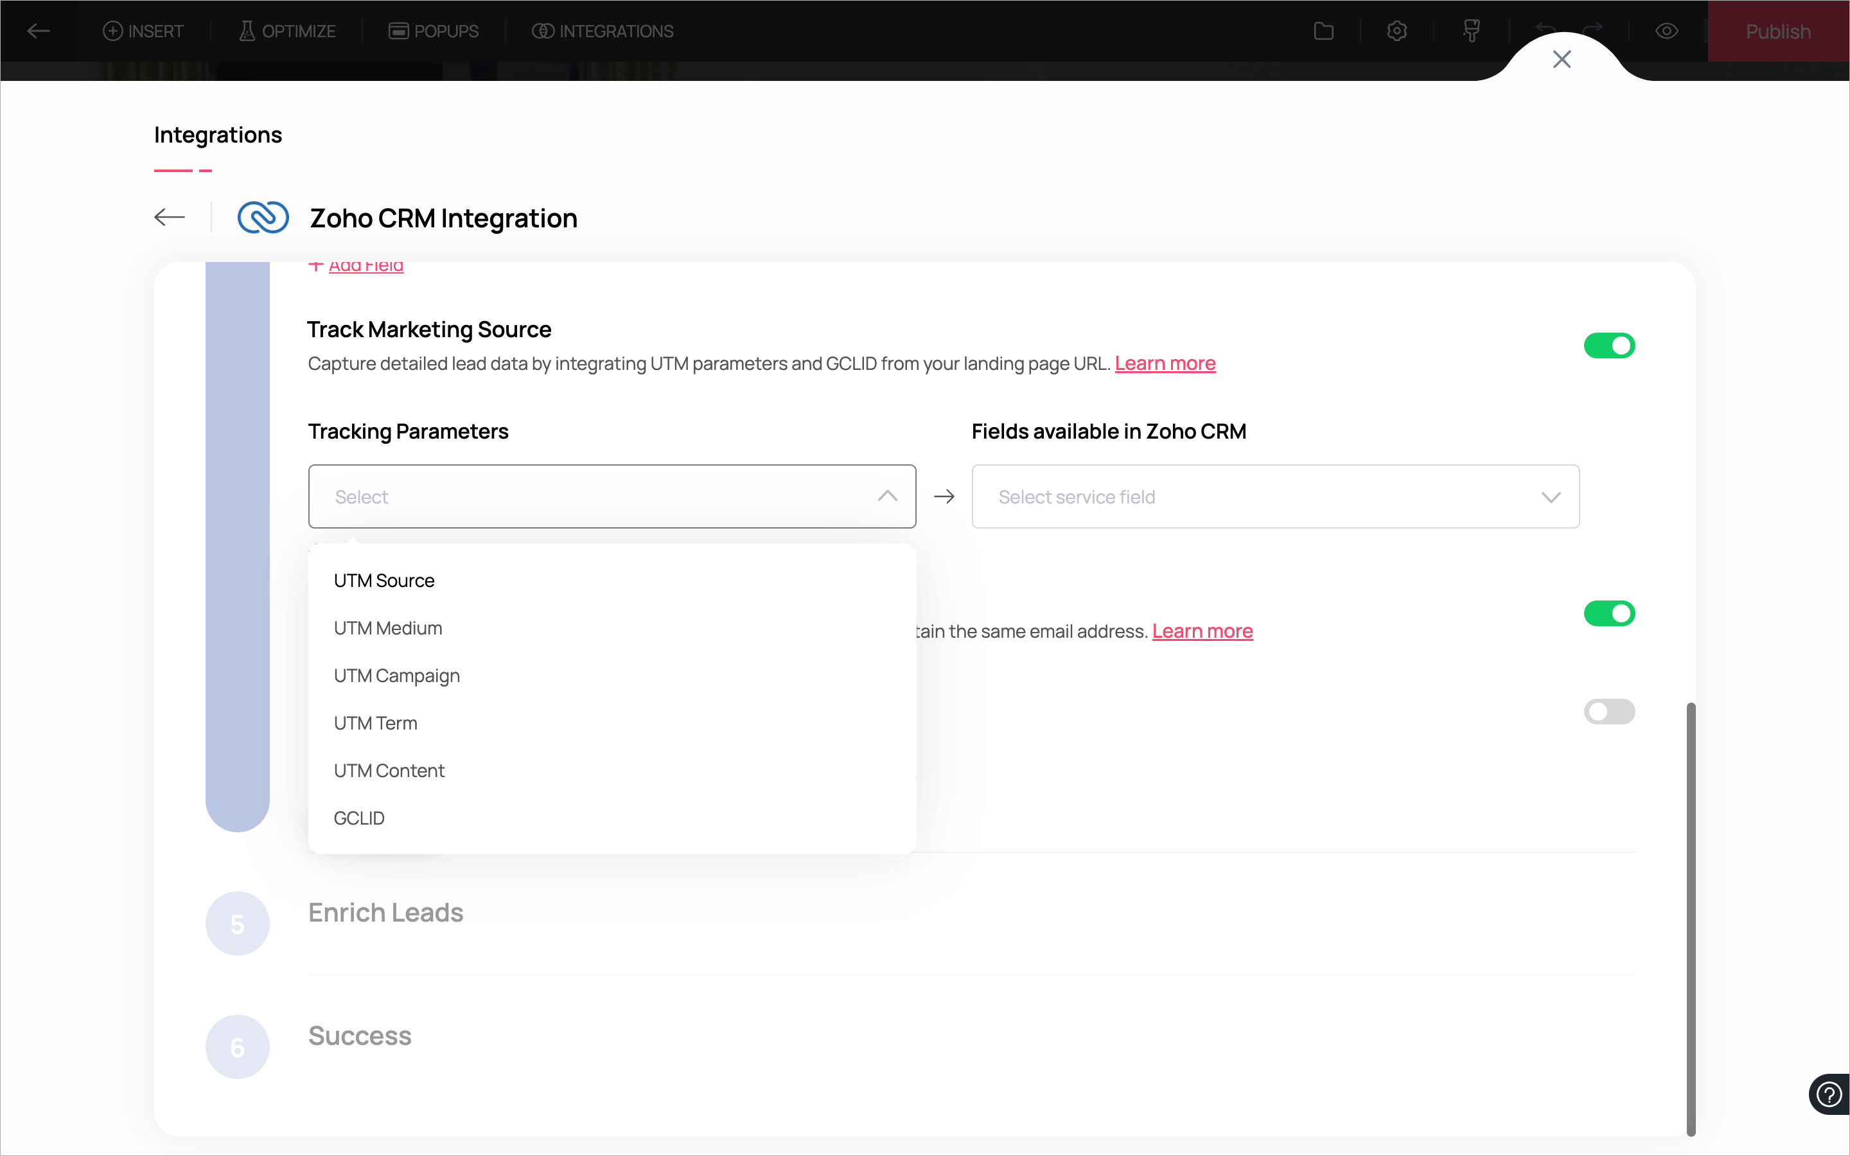The width and height of the screenshot is (1850, 1156).
Task: Close the Integrations panel with X
Action: 1562,60
